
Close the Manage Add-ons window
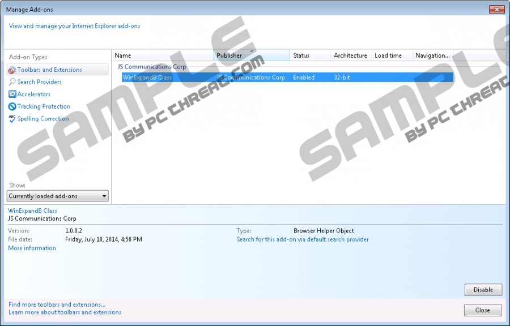tap(482, 310)
